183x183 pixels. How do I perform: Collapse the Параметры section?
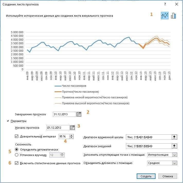8,121
